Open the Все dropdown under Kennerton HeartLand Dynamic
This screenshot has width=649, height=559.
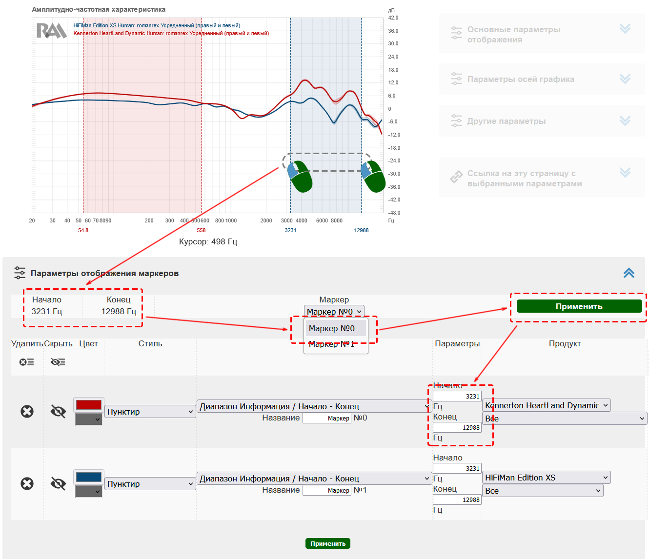point(565,419)
